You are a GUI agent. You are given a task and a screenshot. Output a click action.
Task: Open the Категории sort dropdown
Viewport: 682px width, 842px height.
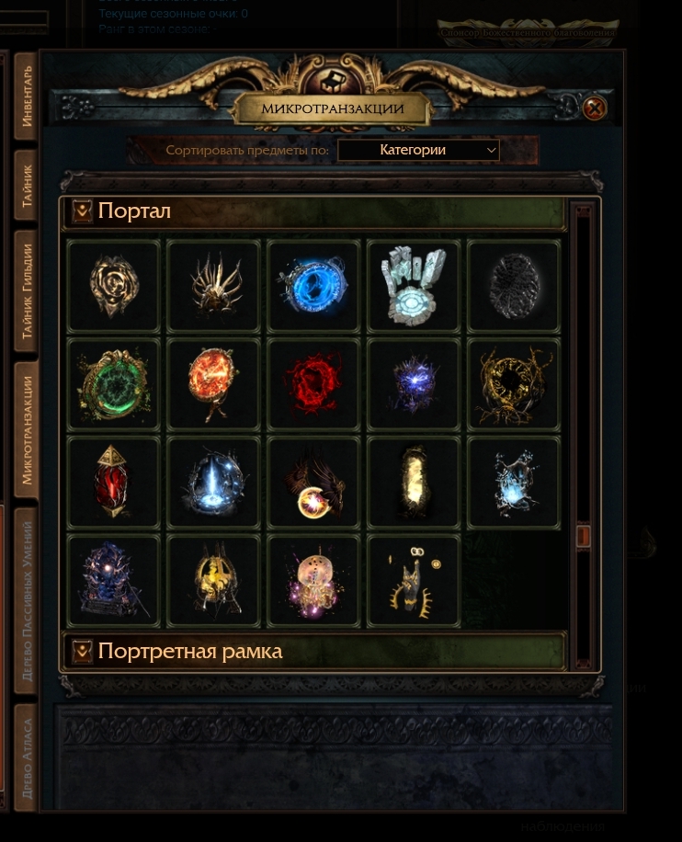pos(418,150)
